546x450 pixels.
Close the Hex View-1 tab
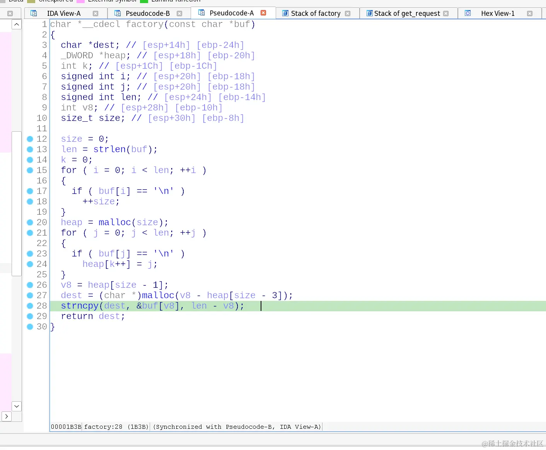(530, 14)
